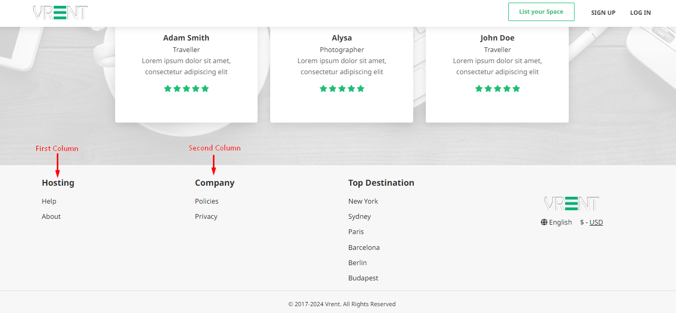Open the English language selector
This screenshot has height=313, width=676.
coord(560,223)
